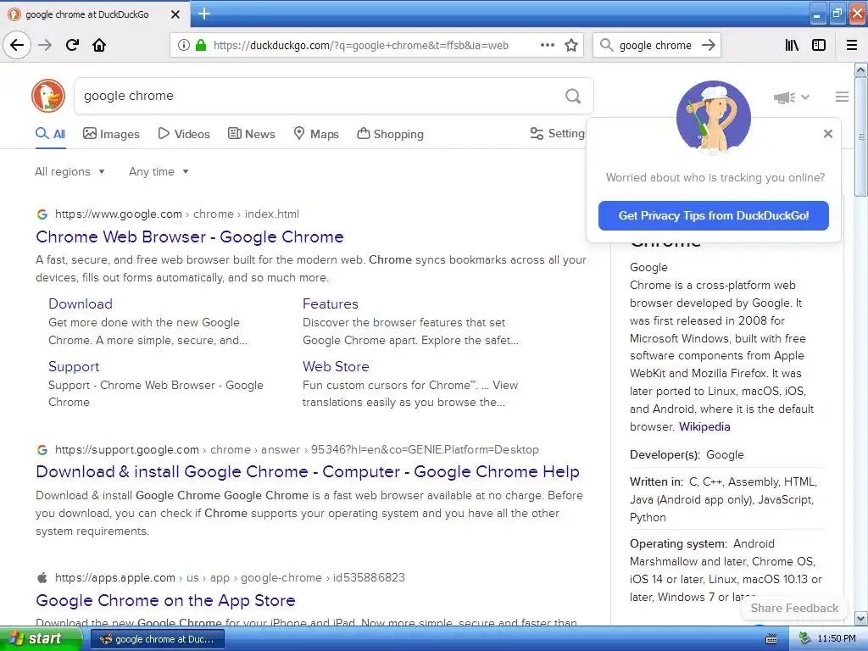Open the Firefox hamburger menu
868x651 pixels.
852,45
